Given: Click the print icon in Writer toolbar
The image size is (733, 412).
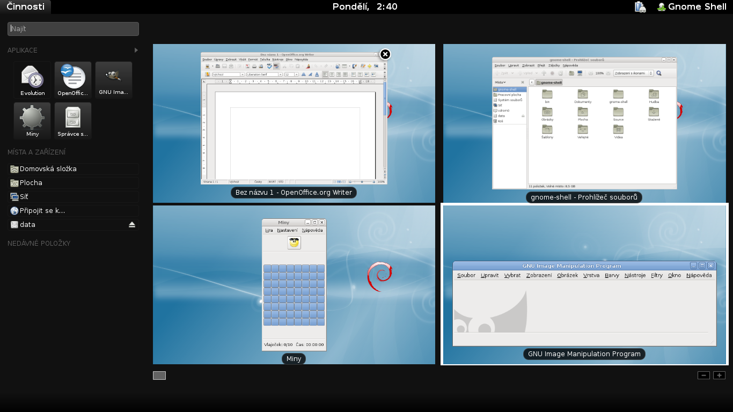Looking at the screenshot, I should [254, 66].
